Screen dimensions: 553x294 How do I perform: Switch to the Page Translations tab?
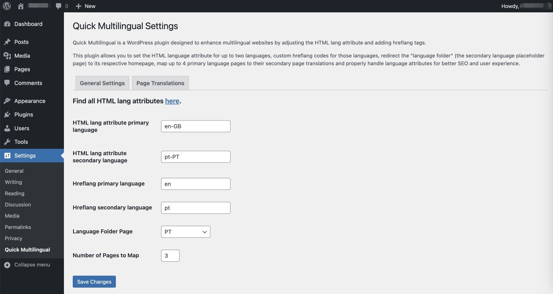[160, 83]
